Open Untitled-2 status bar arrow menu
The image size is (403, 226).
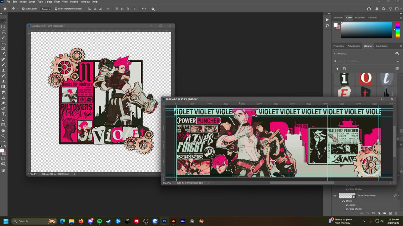(74, 174)
